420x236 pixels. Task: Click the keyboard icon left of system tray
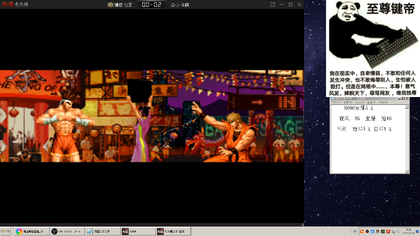point(355,231)
